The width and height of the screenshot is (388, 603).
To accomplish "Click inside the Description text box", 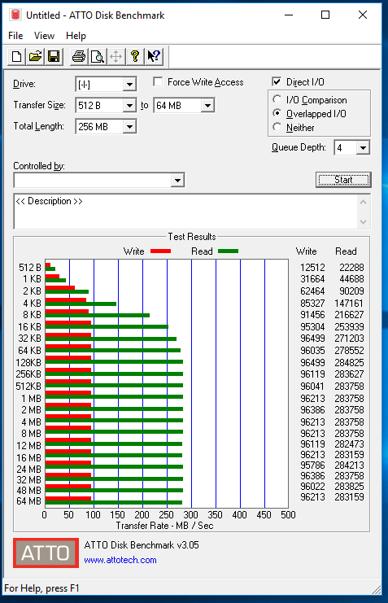I will pyautogui.click(x=186, y=212).
